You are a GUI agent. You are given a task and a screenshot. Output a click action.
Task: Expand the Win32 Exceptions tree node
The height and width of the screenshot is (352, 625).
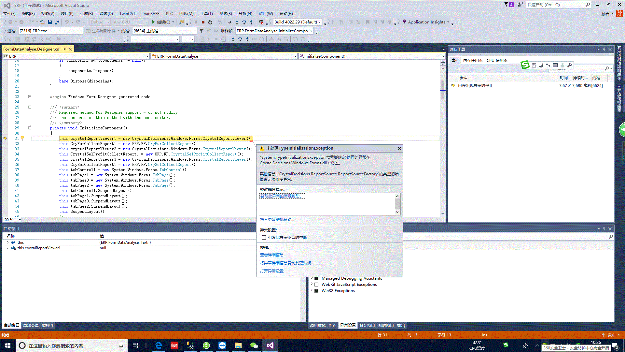point(312,290)
